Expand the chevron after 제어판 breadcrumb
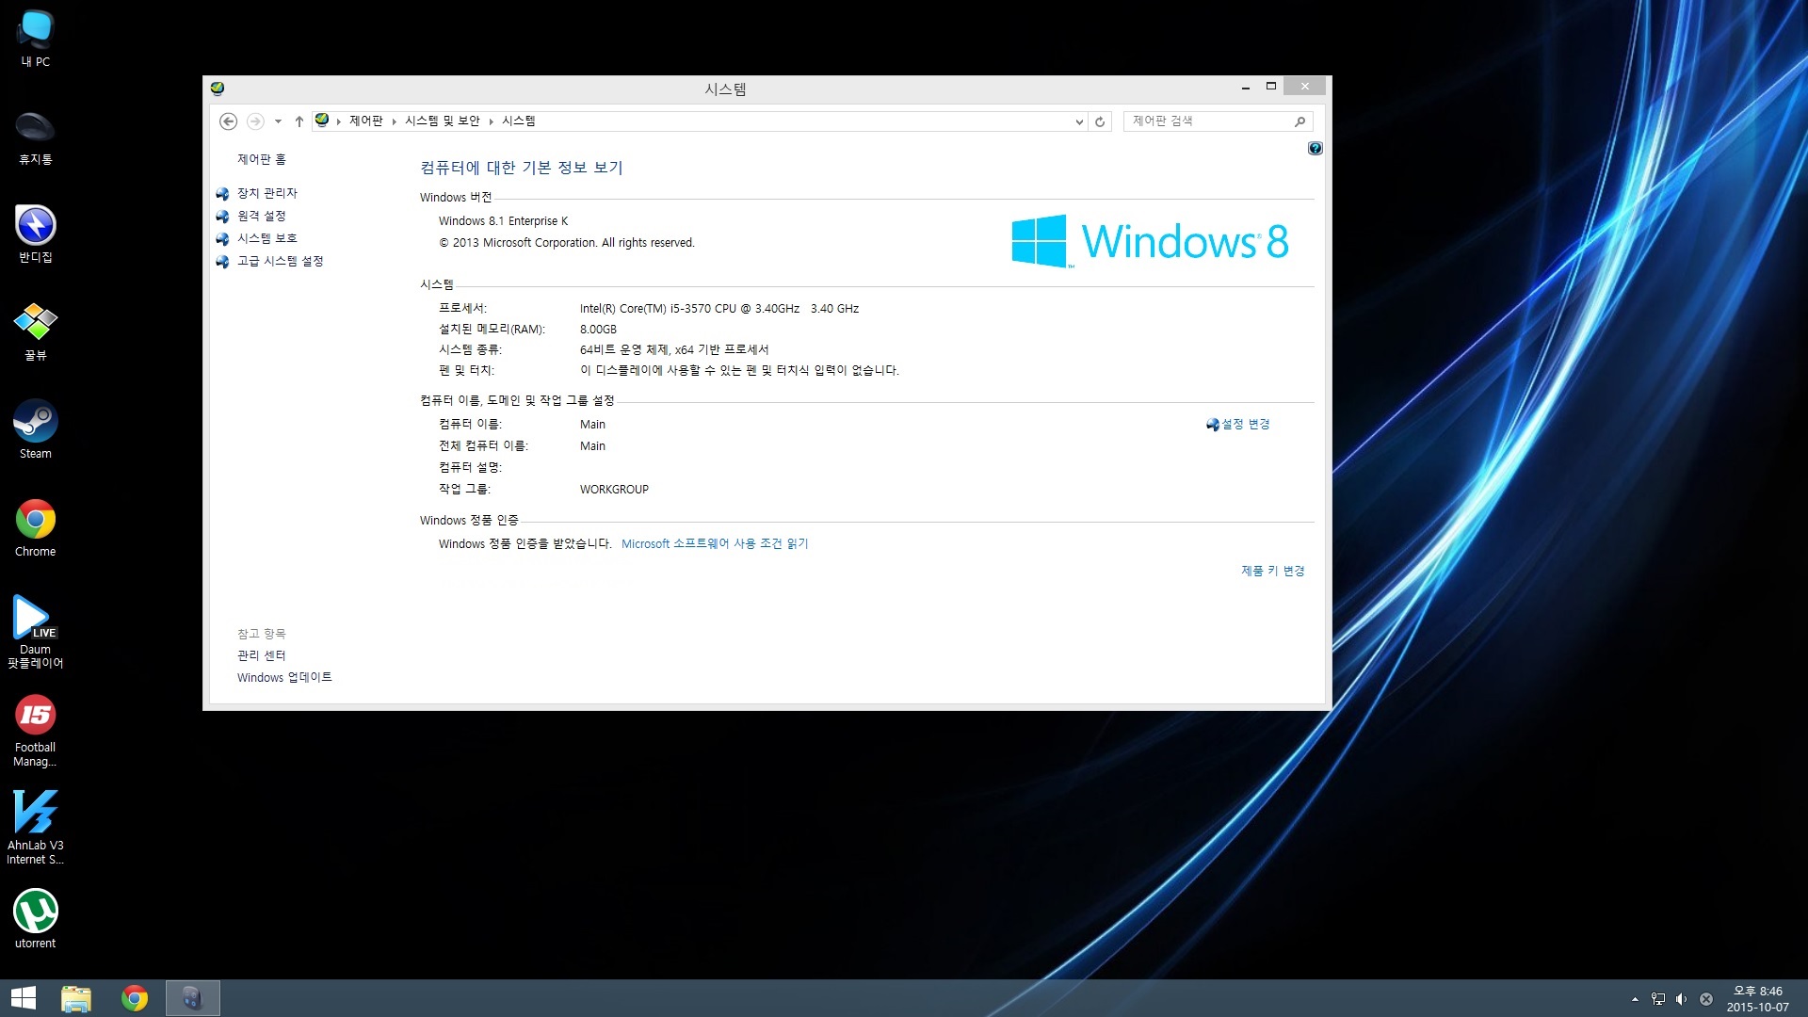Screen dimensions: 1808x1017 pos(395,121)
